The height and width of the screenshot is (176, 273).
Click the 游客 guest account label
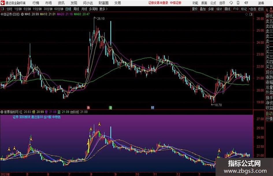[261, 3]
